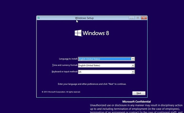Click the 'Keyboard or input method:' label

65,71
